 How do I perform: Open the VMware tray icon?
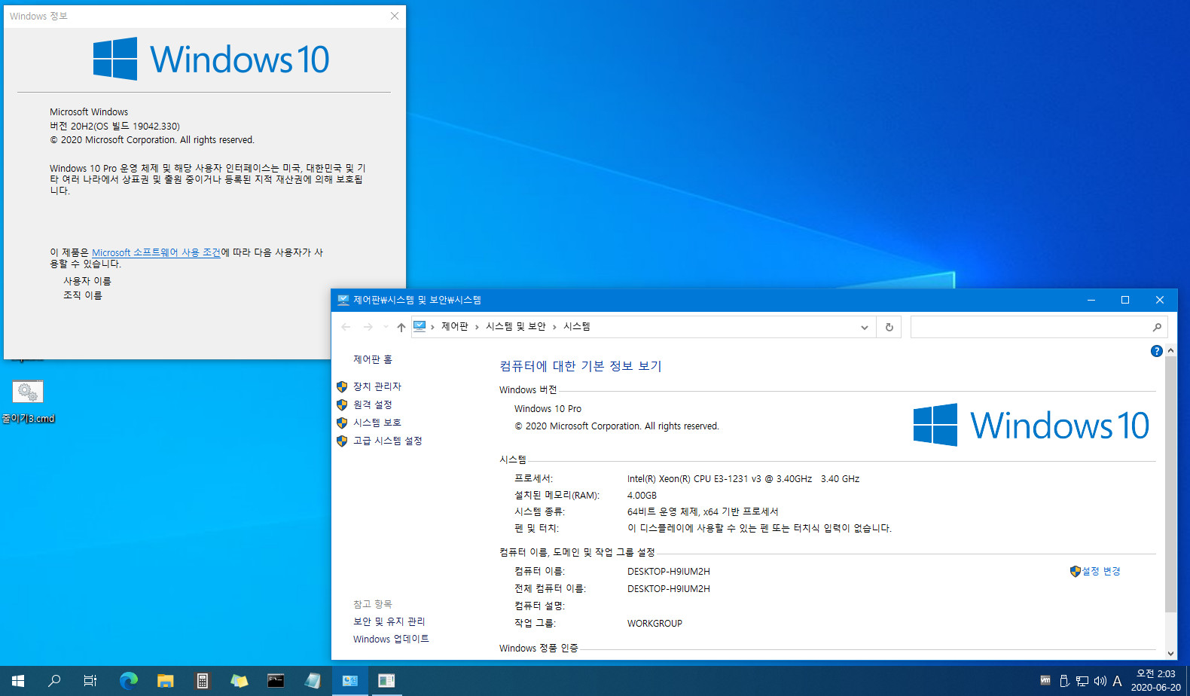click(1045, 680)
